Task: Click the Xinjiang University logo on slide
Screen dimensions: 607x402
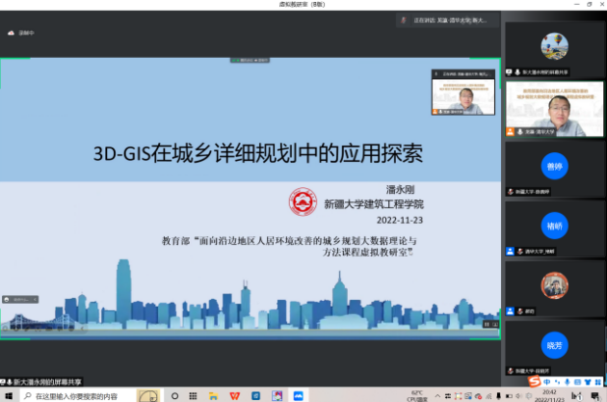Action: click(302, 202)
